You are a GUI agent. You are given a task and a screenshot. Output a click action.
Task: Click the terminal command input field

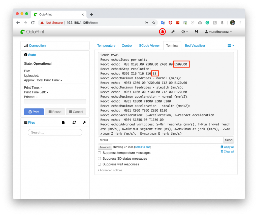[161, 140]
